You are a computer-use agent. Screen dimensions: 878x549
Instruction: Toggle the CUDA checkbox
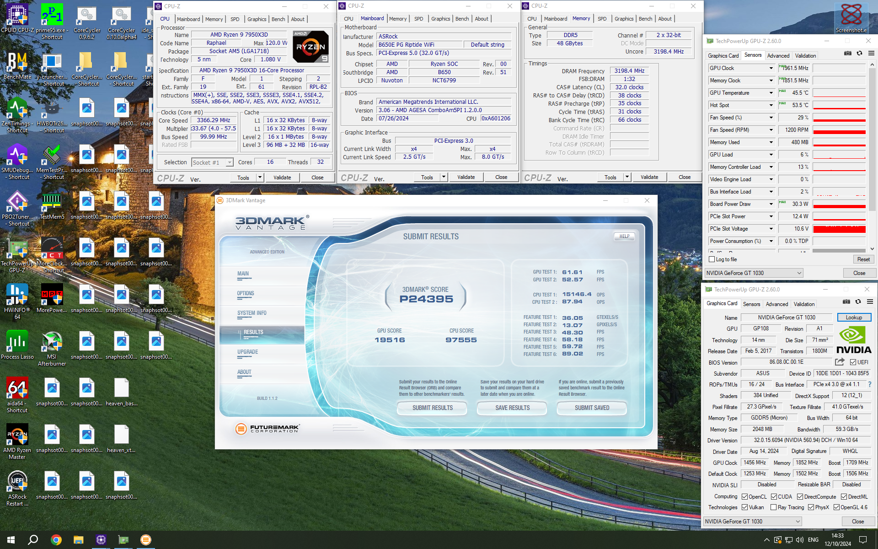pos(774,496)
